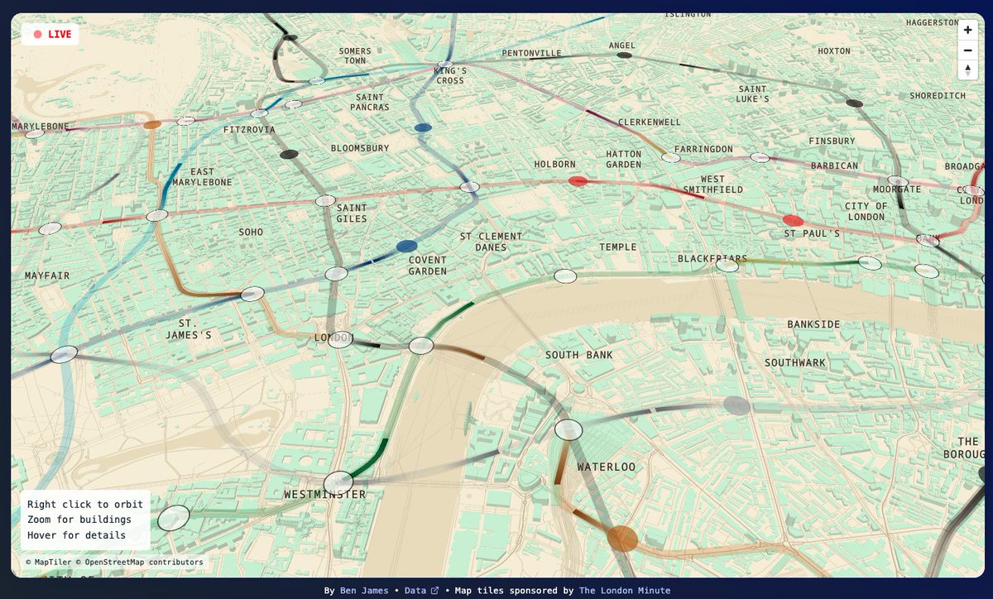The image size is (993, 599).
Task: Click the ST CLEMENT DANES map label
Action: pyautogui.click(x=492, y=242)
